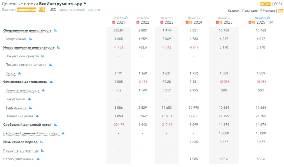Switch to Квартал period view
The height and width of the screenshot is (167, 284).
pos(233,11)
